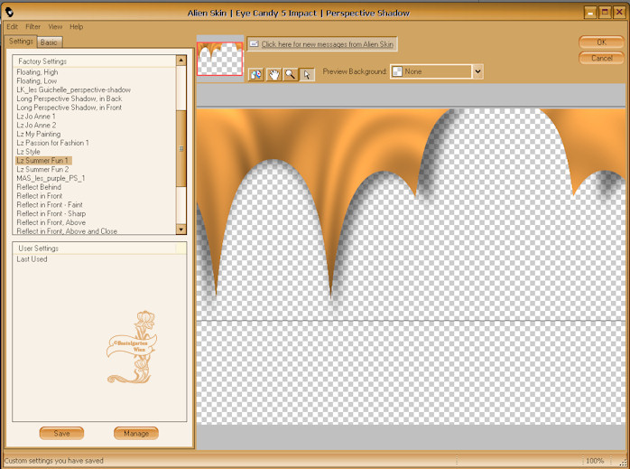This screenshot has height=469, width=630.
Task: Select the Lz Summer Fun 2 preset
Action: (x=42, y=169)
